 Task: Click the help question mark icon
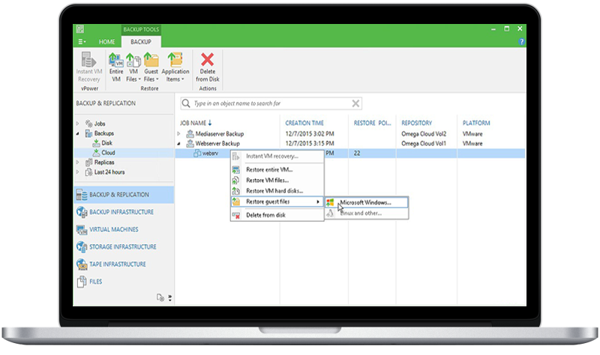[521, 42]
